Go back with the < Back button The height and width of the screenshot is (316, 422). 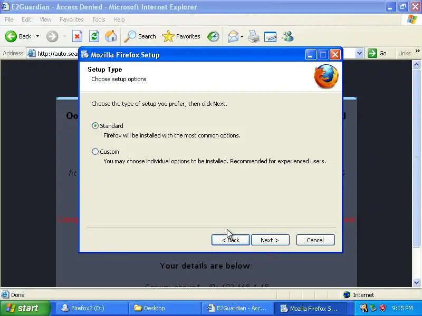(231, 240)
